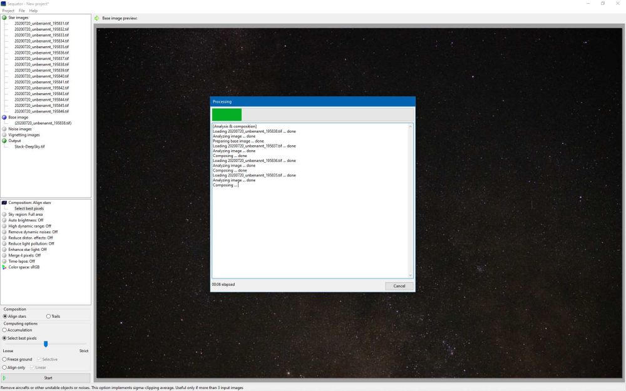Click the green Output icon

click(x=5, y=140)
